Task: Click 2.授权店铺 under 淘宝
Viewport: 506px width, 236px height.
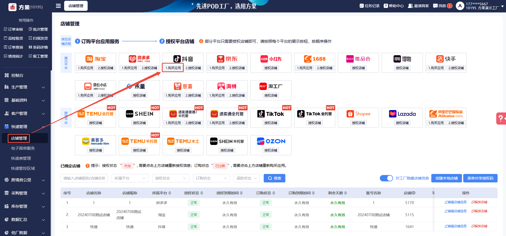Action: 106,68
